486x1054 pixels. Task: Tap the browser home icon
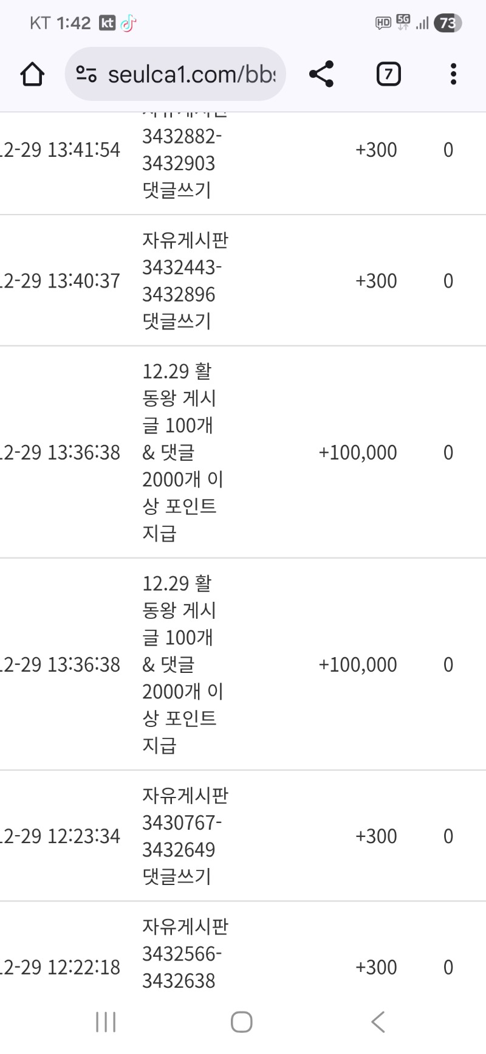[32, 75]
